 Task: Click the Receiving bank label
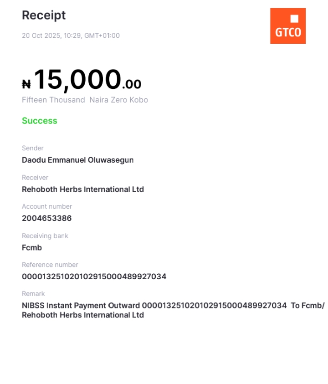pos(45,236)
